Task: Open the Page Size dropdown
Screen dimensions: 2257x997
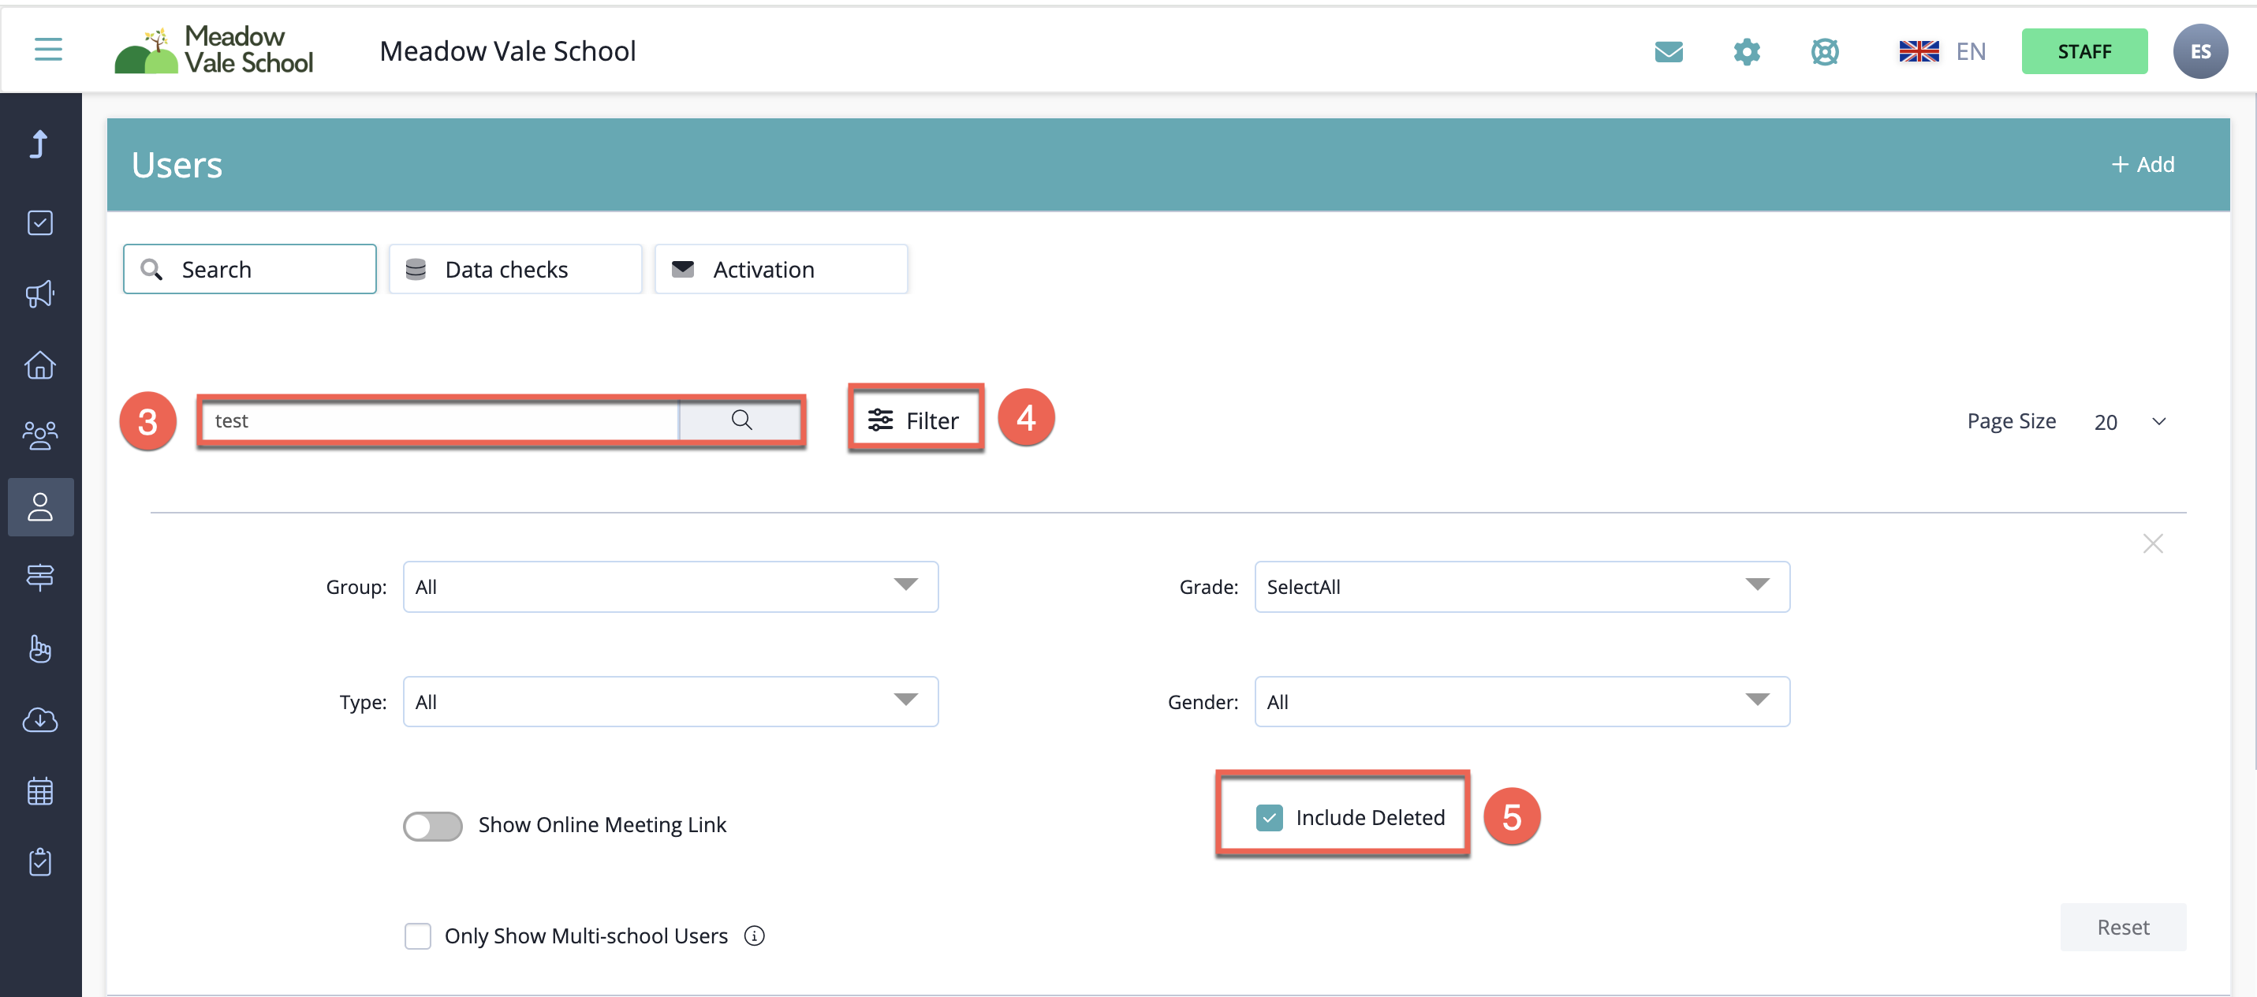Action: (x=2129, y=422)
